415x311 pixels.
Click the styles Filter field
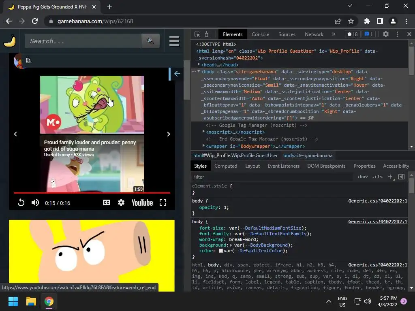tap(272, 177)
